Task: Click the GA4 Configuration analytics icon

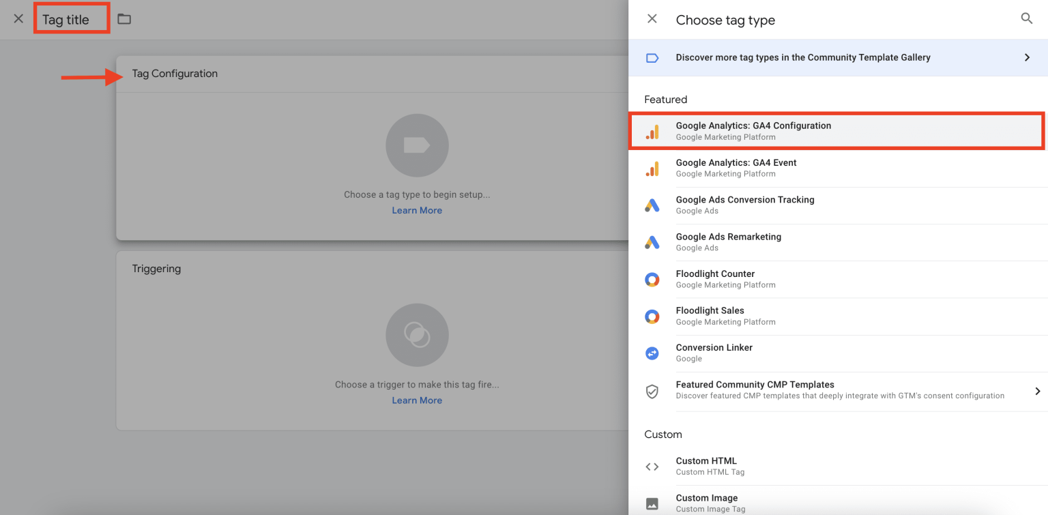Action: 652,132
